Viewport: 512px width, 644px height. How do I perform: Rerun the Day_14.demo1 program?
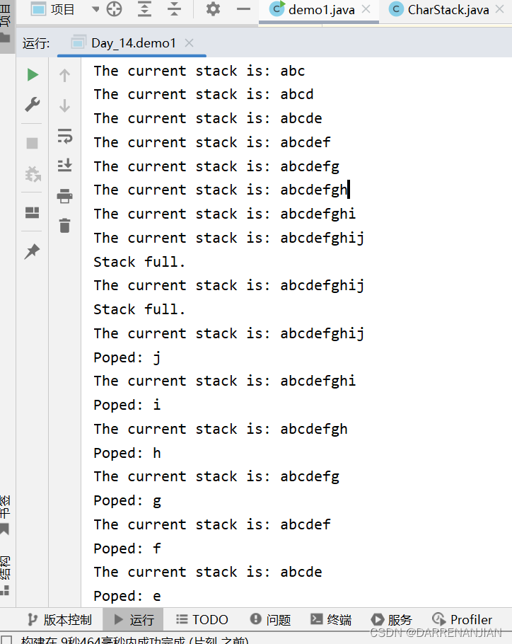click(x=31, y=74)
